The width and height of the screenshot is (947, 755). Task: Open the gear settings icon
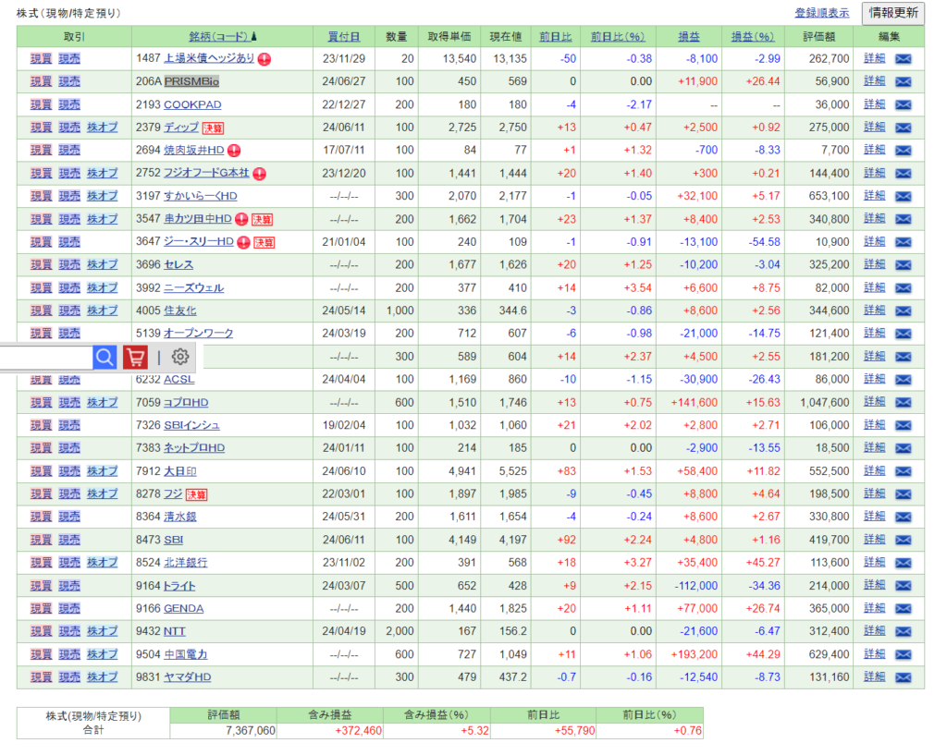[180, 357]
